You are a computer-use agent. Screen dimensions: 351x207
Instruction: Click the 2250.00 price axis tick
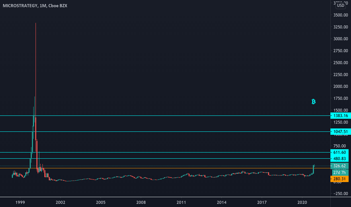(340, 75)
